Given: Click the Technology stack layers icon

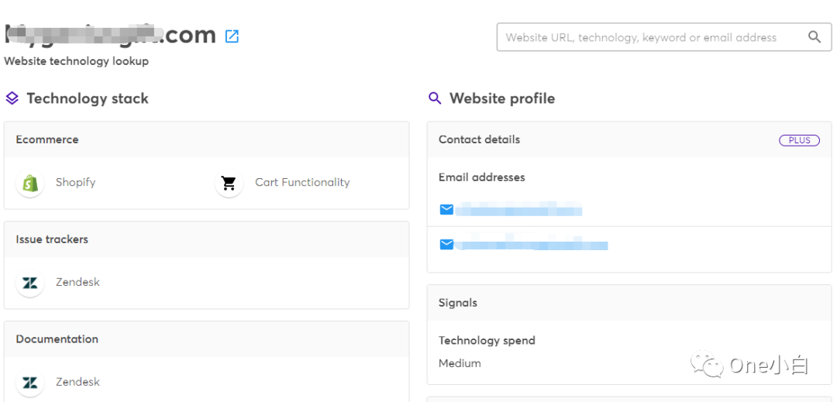Looking at the screenshot, I should pyautogui.click(x=12, y=98).
